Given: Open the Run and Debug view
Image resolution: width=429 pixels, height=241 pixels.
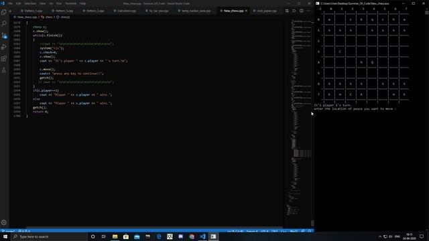Looking at the screenshot, I should point(4,47).
